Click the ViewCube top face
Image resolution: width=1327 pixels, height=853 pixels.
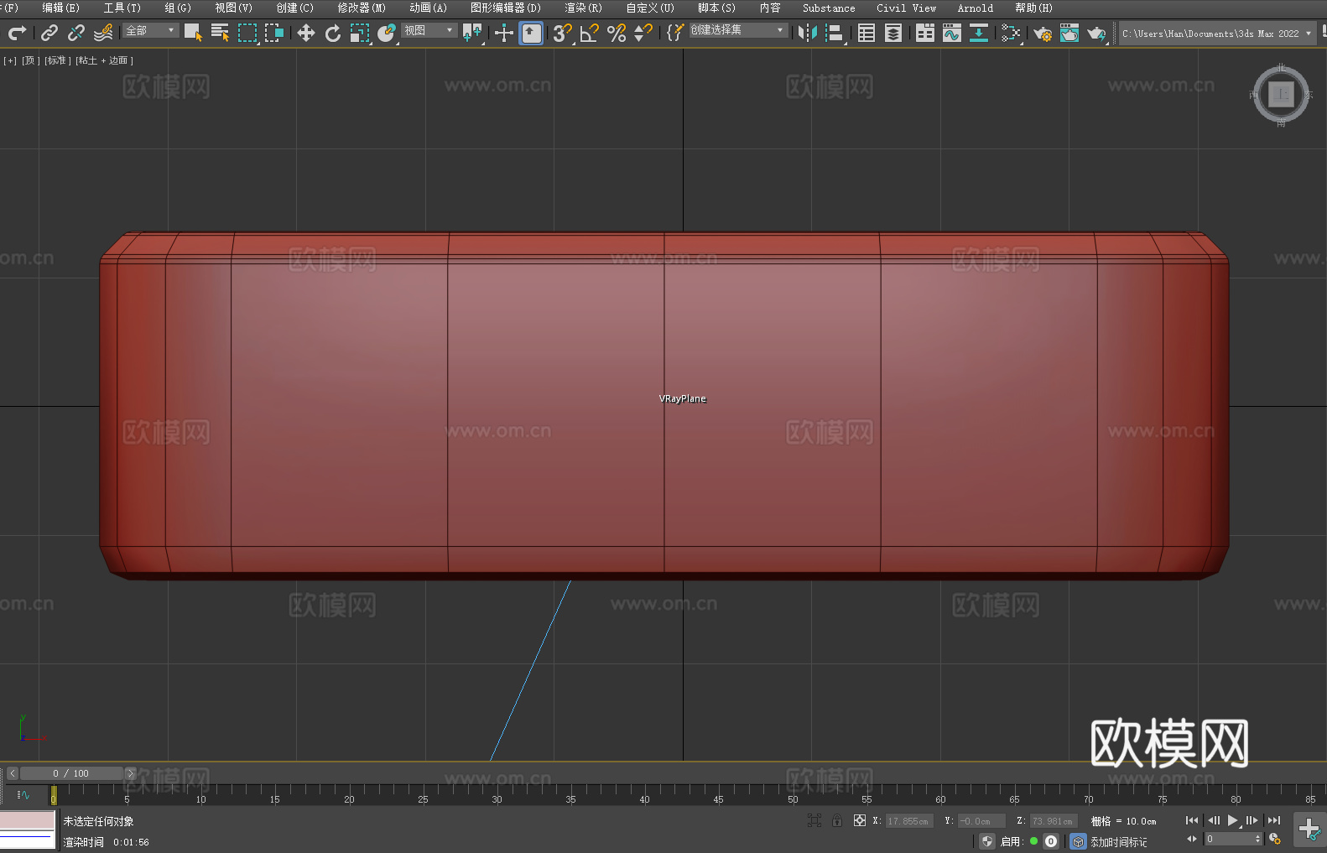pos(1281,94)
